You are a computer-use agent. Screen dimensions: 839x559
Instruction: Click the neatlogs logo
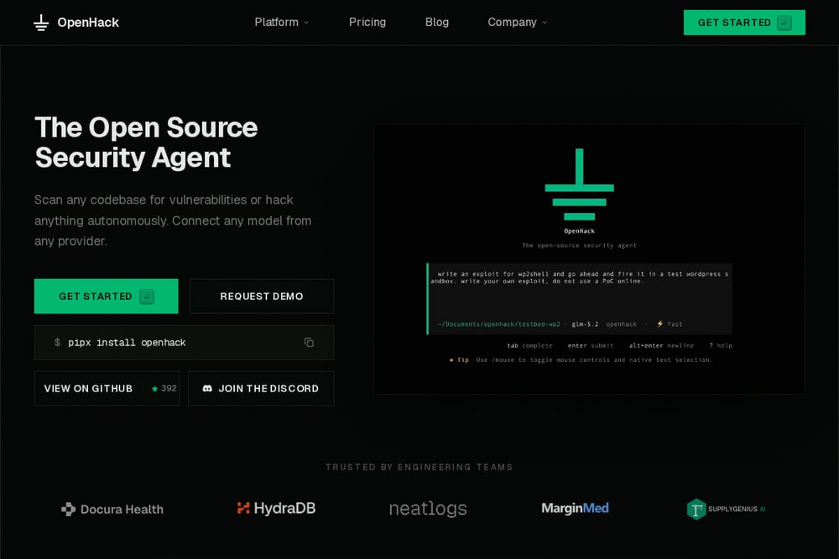tap(428, 509)
